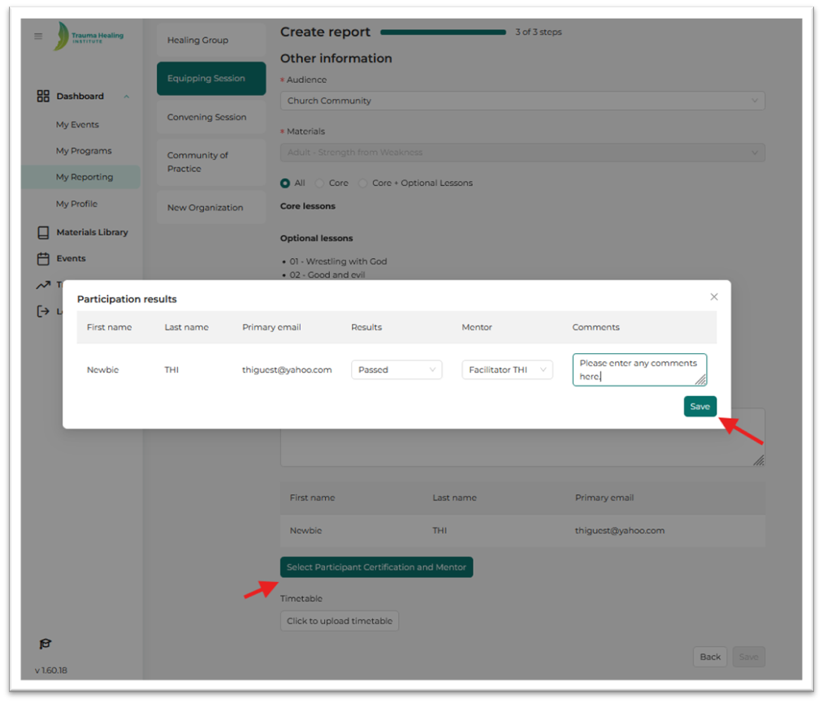Image resolution: width=823 pixels, height=703 pixels.
Task: Click the trending arrow sidebar icon
Action: [43, 285]
